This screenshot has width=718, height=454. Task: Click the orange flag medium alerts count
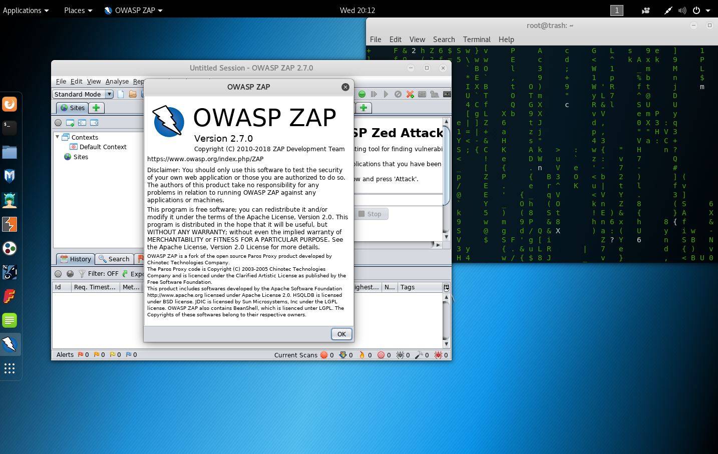(x=99, y=355)
